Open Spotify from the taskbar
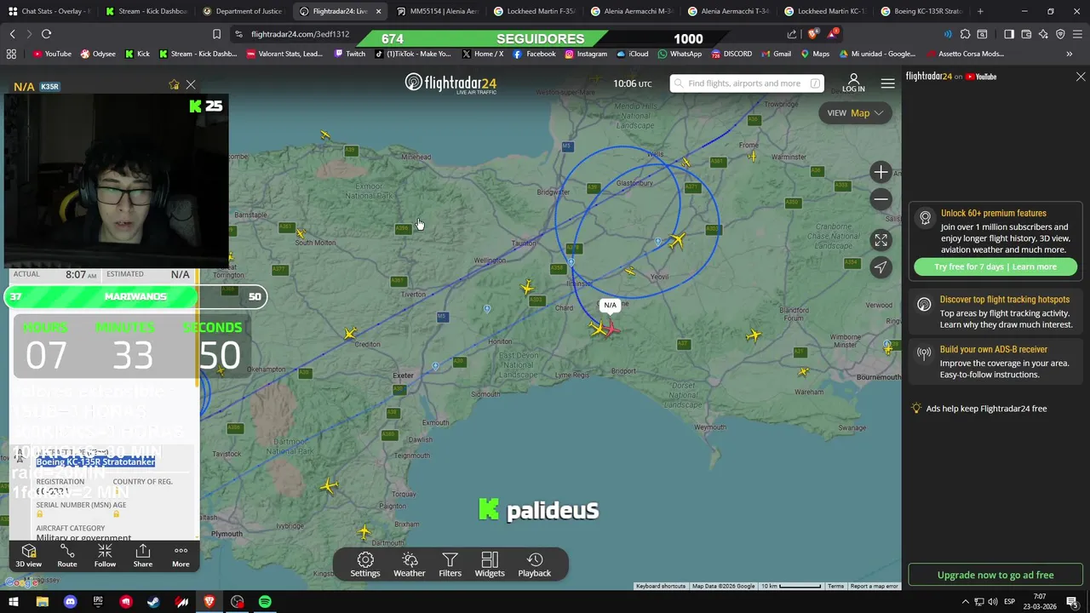Image resolution: width=1090 pixels, height=613 pixels. 265,602
